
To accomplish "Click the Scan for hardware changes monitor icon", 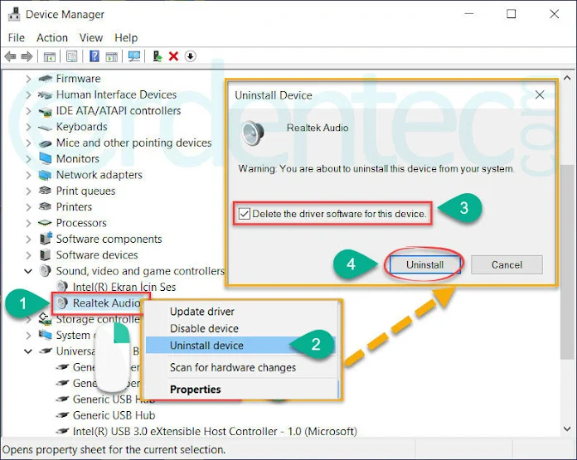I will pos(134,56).
